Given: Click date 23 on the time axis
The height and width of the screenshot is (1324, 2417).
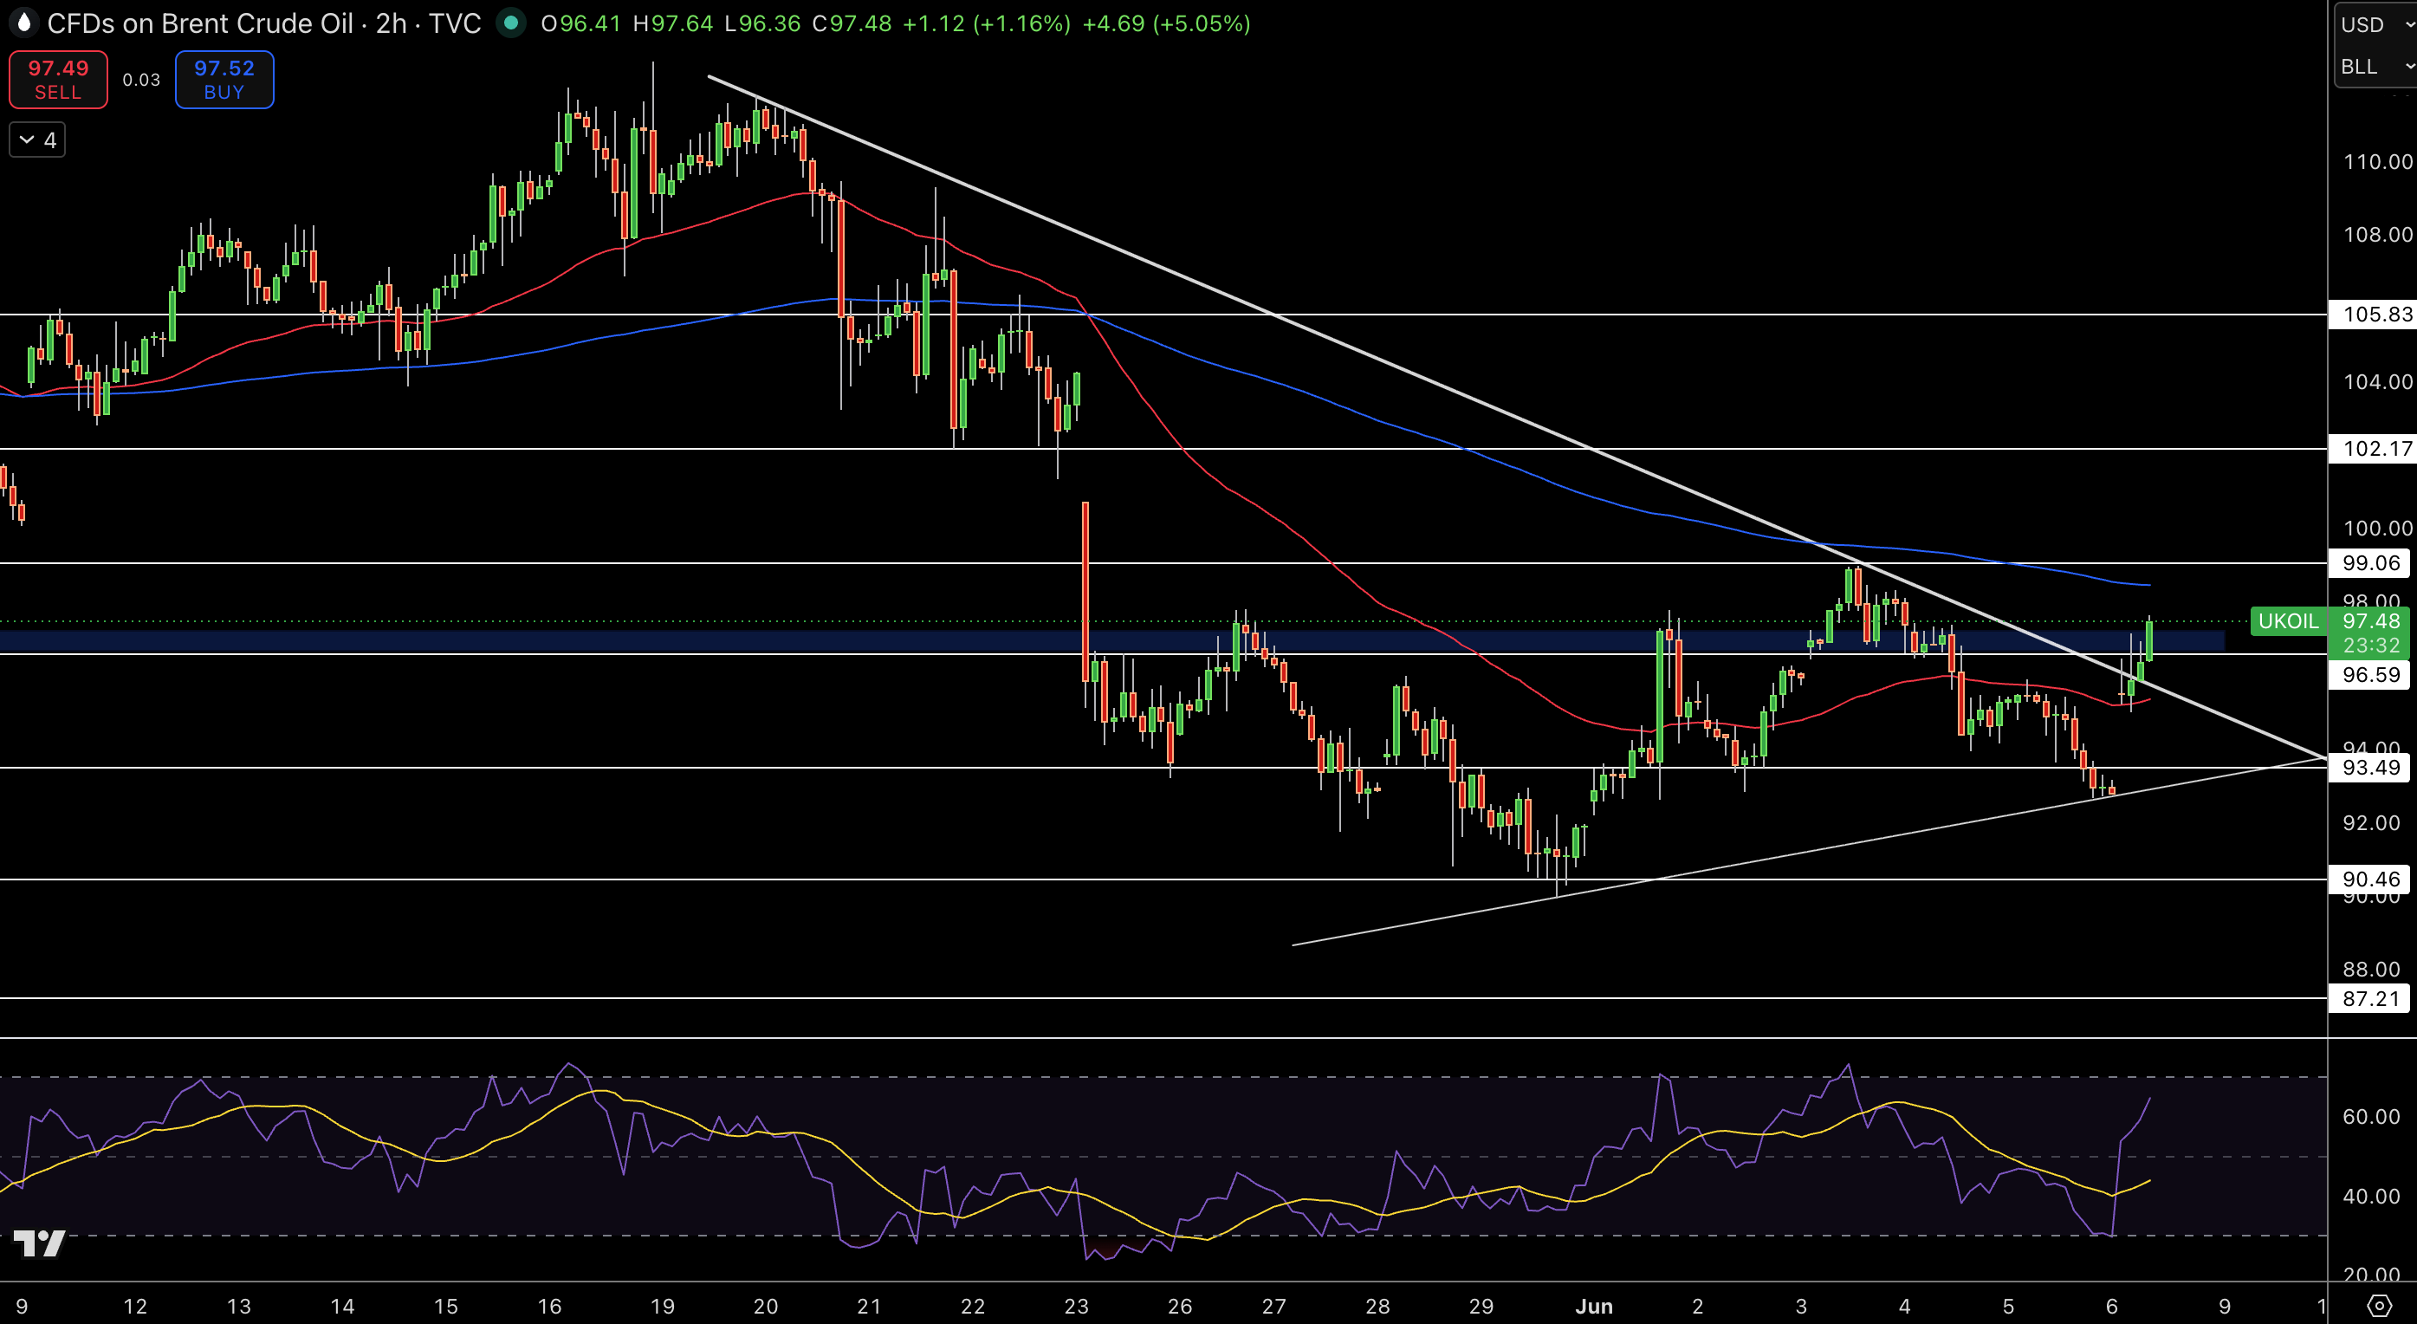Looking at the screenshot, I should click(1076, 1306).
